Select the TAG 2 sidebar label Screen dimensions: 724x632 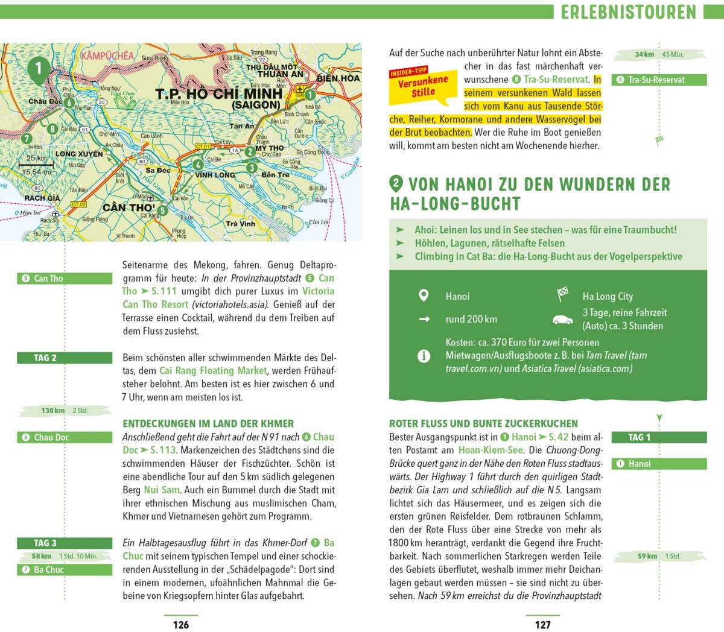pos(65,358)
